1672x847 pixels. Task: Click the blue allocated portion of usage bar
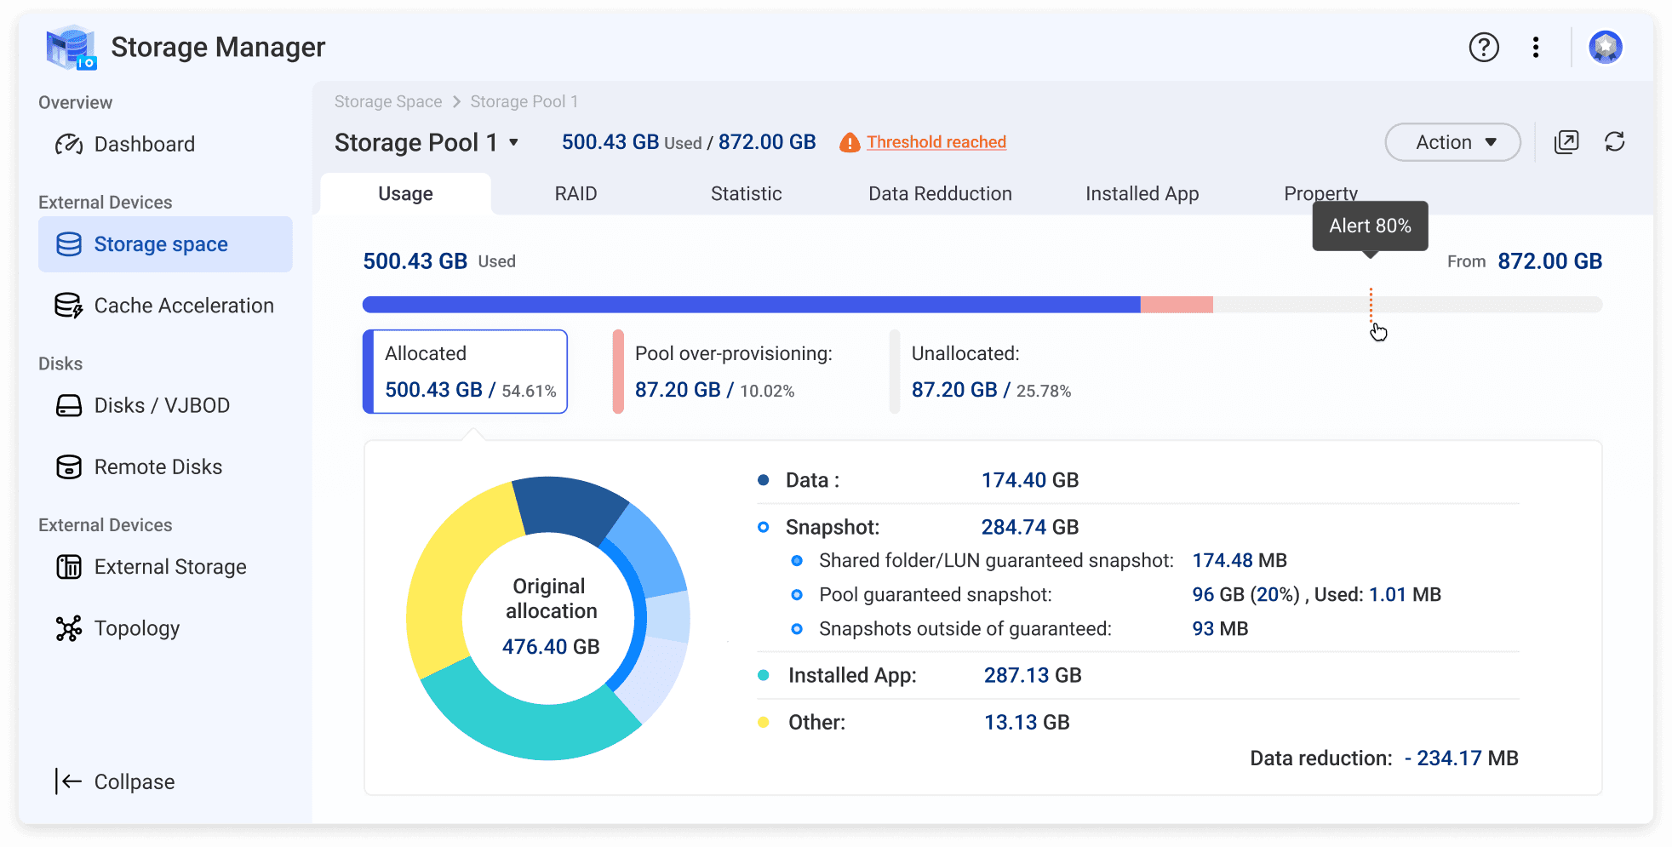pyautogui.click(x=751, y=305)
